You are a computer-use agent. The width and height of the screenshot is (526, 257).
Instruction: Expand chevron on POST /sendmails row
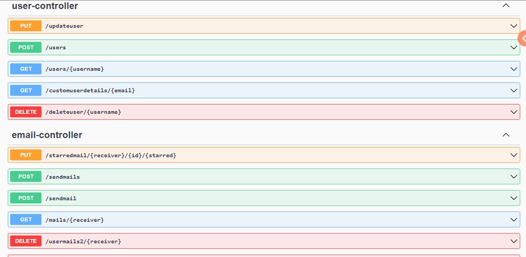click(x=514, y=177)
